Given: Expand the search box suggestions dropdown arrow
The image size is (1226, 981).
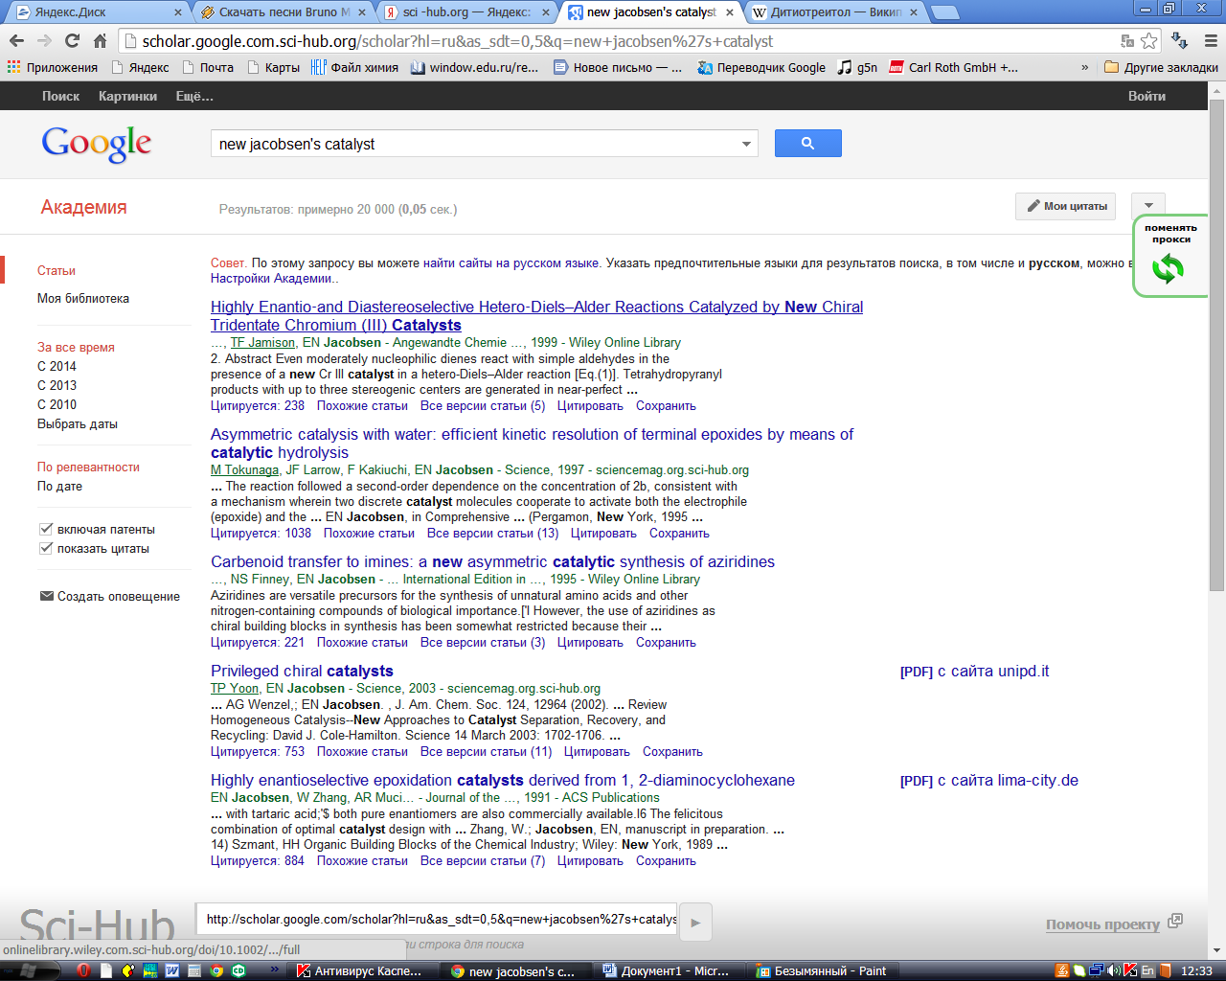Looking at the screenshot, I should tap(746, 144).
